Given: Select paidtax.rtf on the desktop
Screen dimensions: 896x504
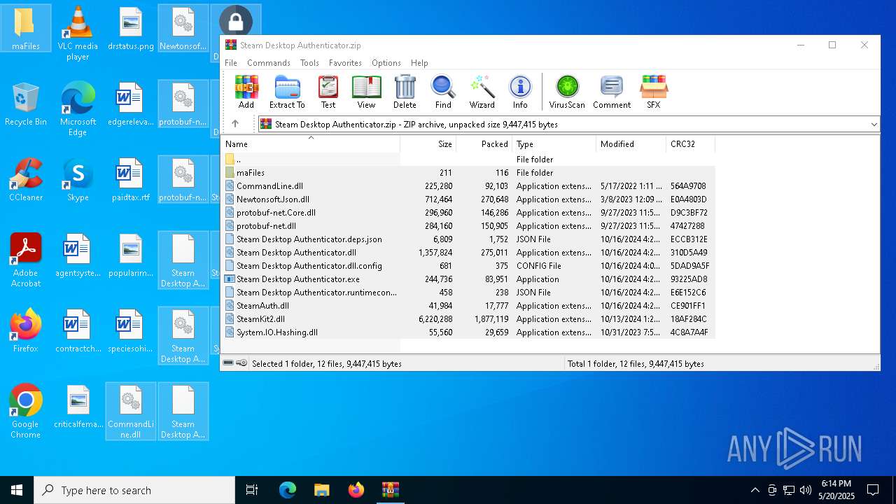Looking at the screenshot, I should click(x=131, y=181).
